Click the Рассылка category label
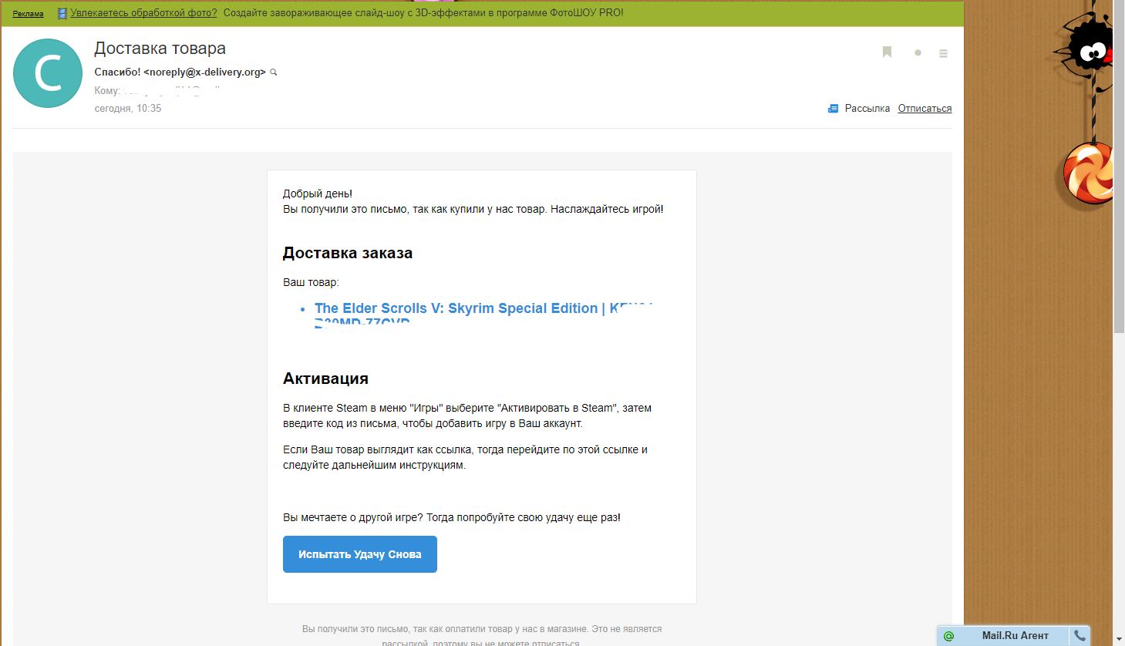Image resolution: width=1125 pixels, height=646 pixels. coord(867,109)
